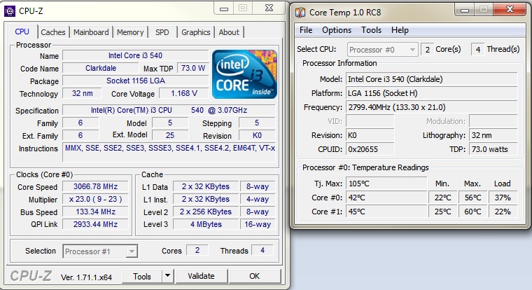The width and height of the screenshot is (532, 290).
Task: Select the CPU tab in CPU-Z
Action: 22,32
